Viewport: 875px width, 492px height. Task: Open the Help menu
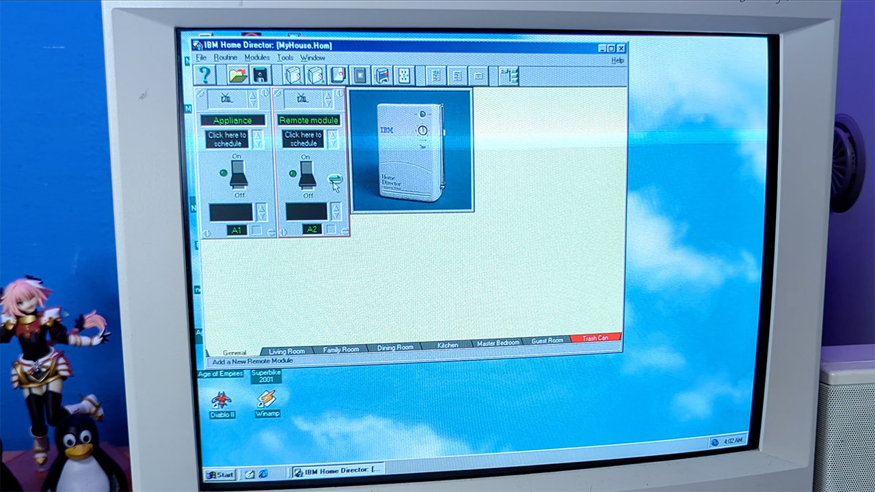(x=617, y=60)
